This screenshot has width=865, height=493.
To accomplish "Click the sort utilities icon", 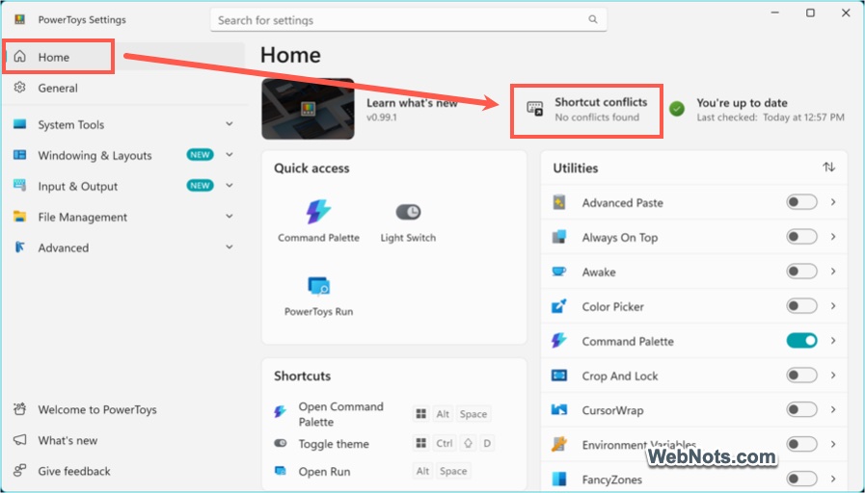I will [x=828, y=167].
